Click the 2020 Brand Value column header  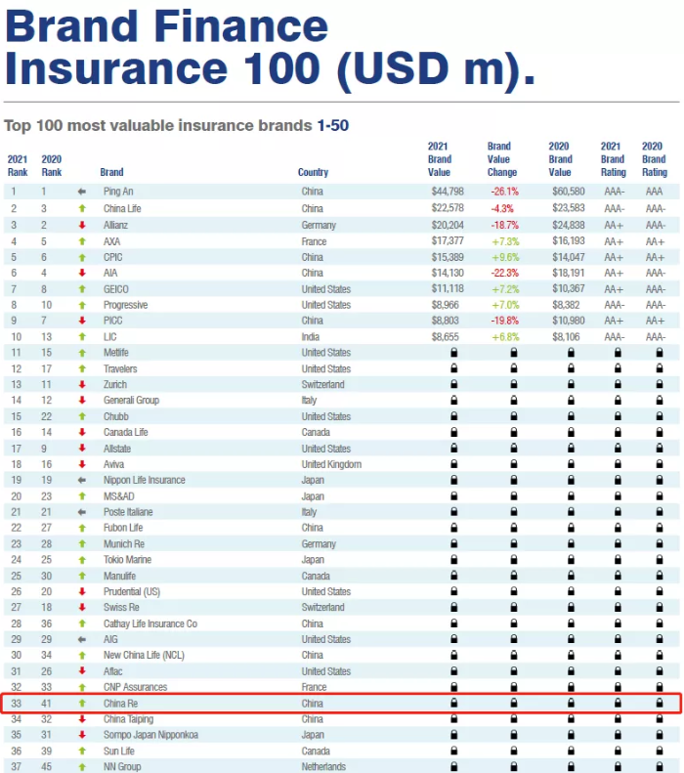point(560,159)
